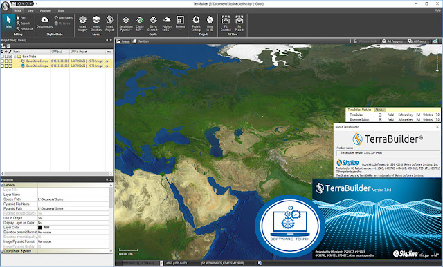Toggle third checkbox of Base Globe folder
This screenshot has width=443, height=267.
(x=10, y=57)
